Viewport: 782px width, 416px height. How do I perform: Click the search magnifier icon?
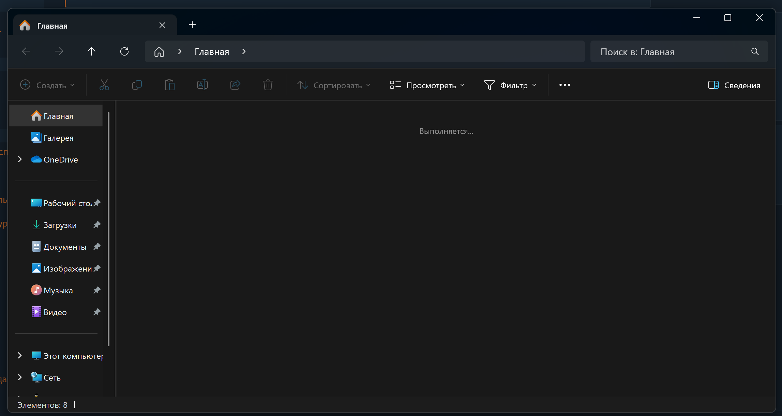pyautogui.click(x=755, y=51)
